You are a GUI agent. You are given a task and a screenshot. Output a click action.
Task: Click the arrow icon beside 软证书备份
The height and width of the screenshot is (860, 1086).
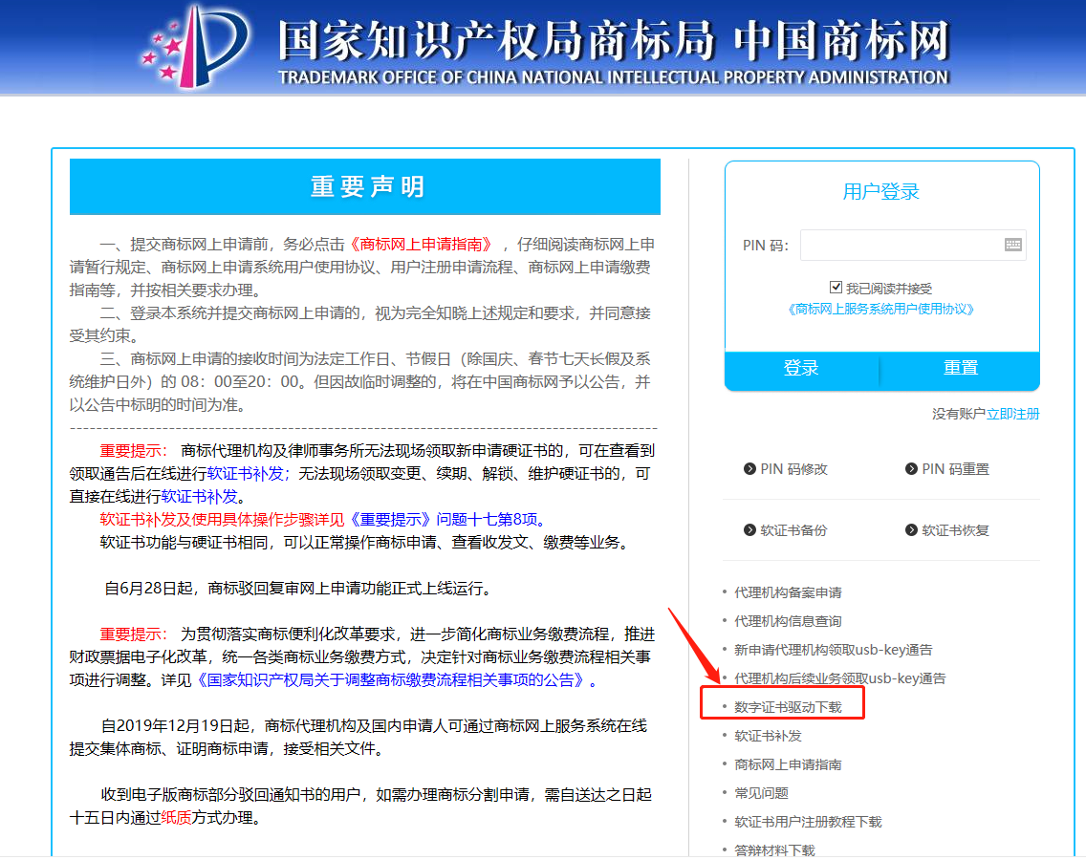coord(749,529)
